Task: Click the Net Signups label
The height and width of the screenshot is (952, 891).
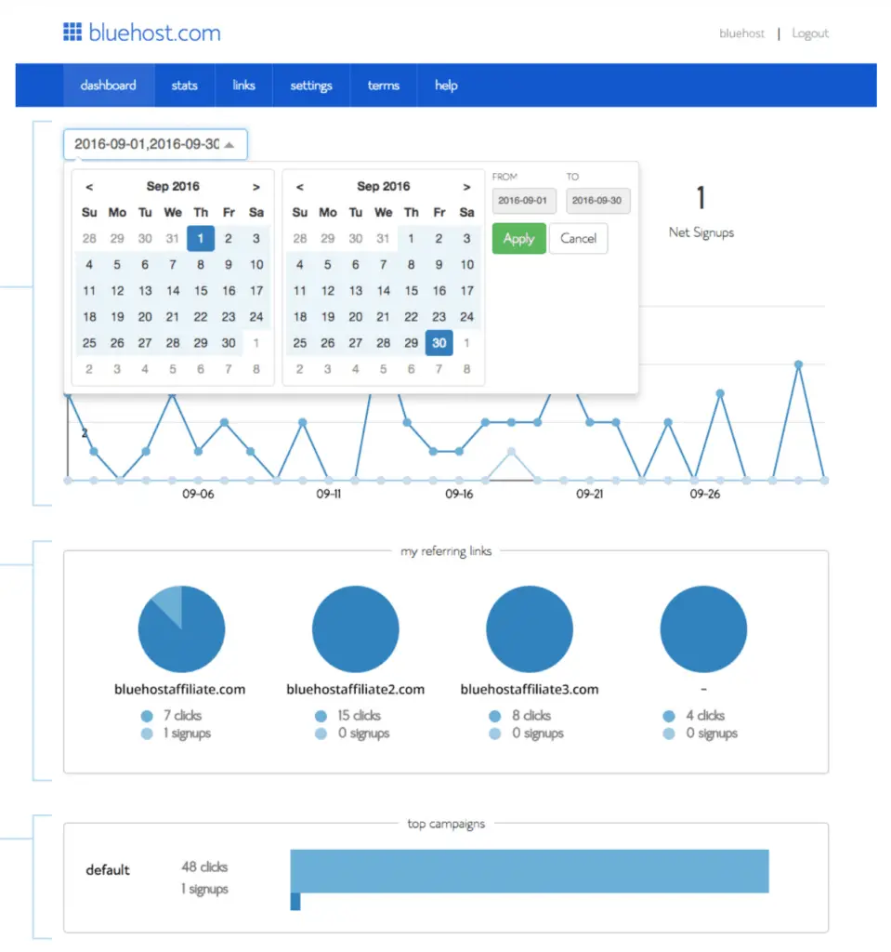Action: (x=701, y=232)
